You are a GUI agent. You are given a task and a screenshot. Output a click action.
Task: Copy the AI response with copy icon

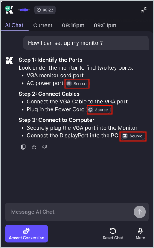click(x=23, y=147)
